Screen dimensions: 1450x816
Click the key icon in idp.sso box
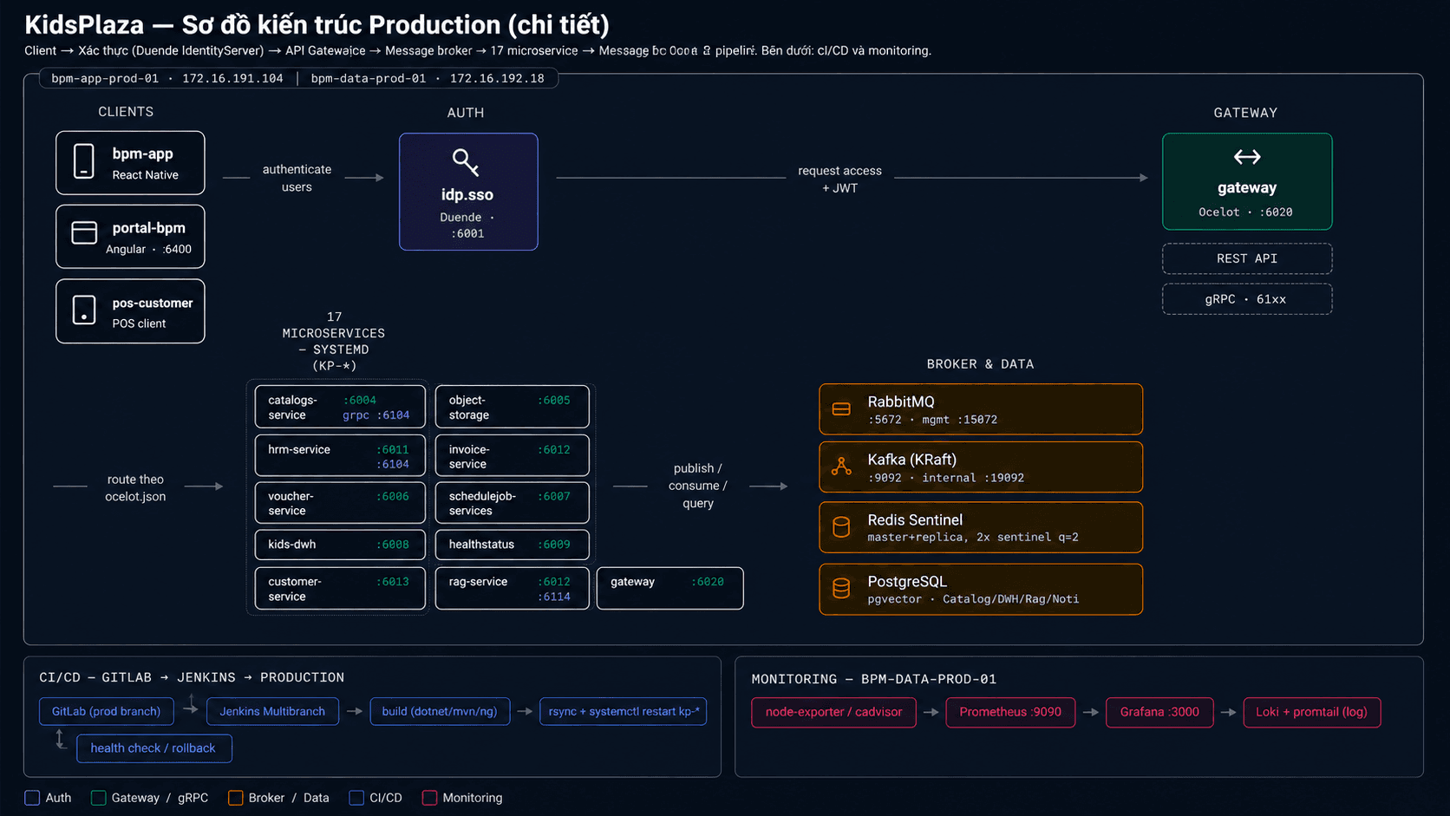tap(466, 161)
